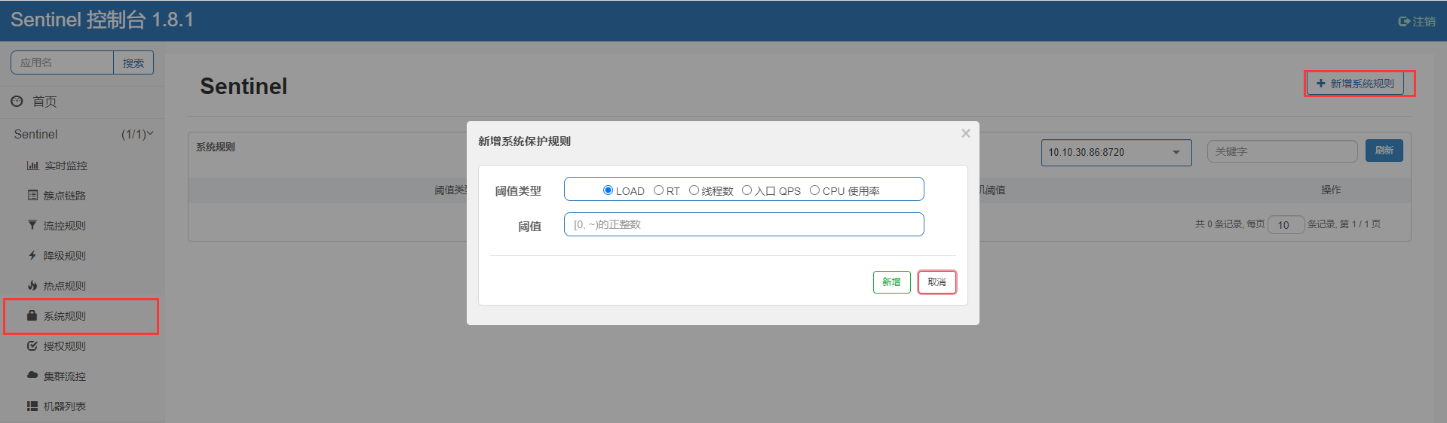The width and height of the screenshot is (1447, 423).
Task: Choose 线程数 threshold type radio
Action: pos(694,190)
